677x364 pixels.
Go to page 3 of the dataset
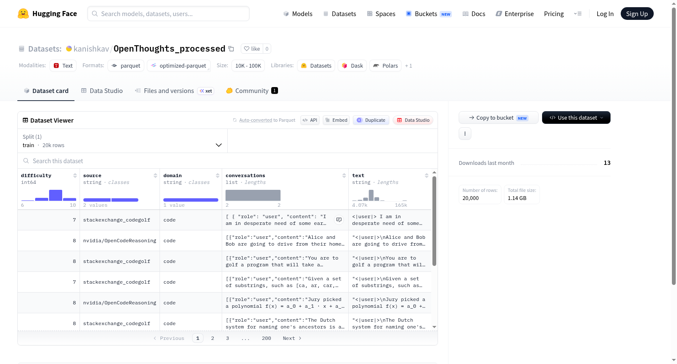[227, 338]
